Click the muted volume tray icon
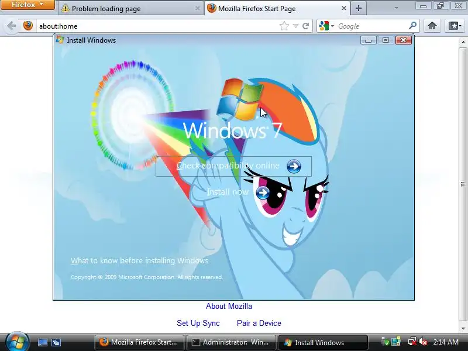 tap(423, 342)
